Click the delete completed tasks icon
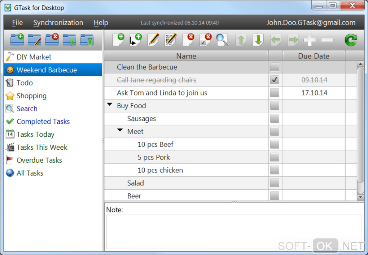Screen dimensions: 368x255 (x=205, y=40)
